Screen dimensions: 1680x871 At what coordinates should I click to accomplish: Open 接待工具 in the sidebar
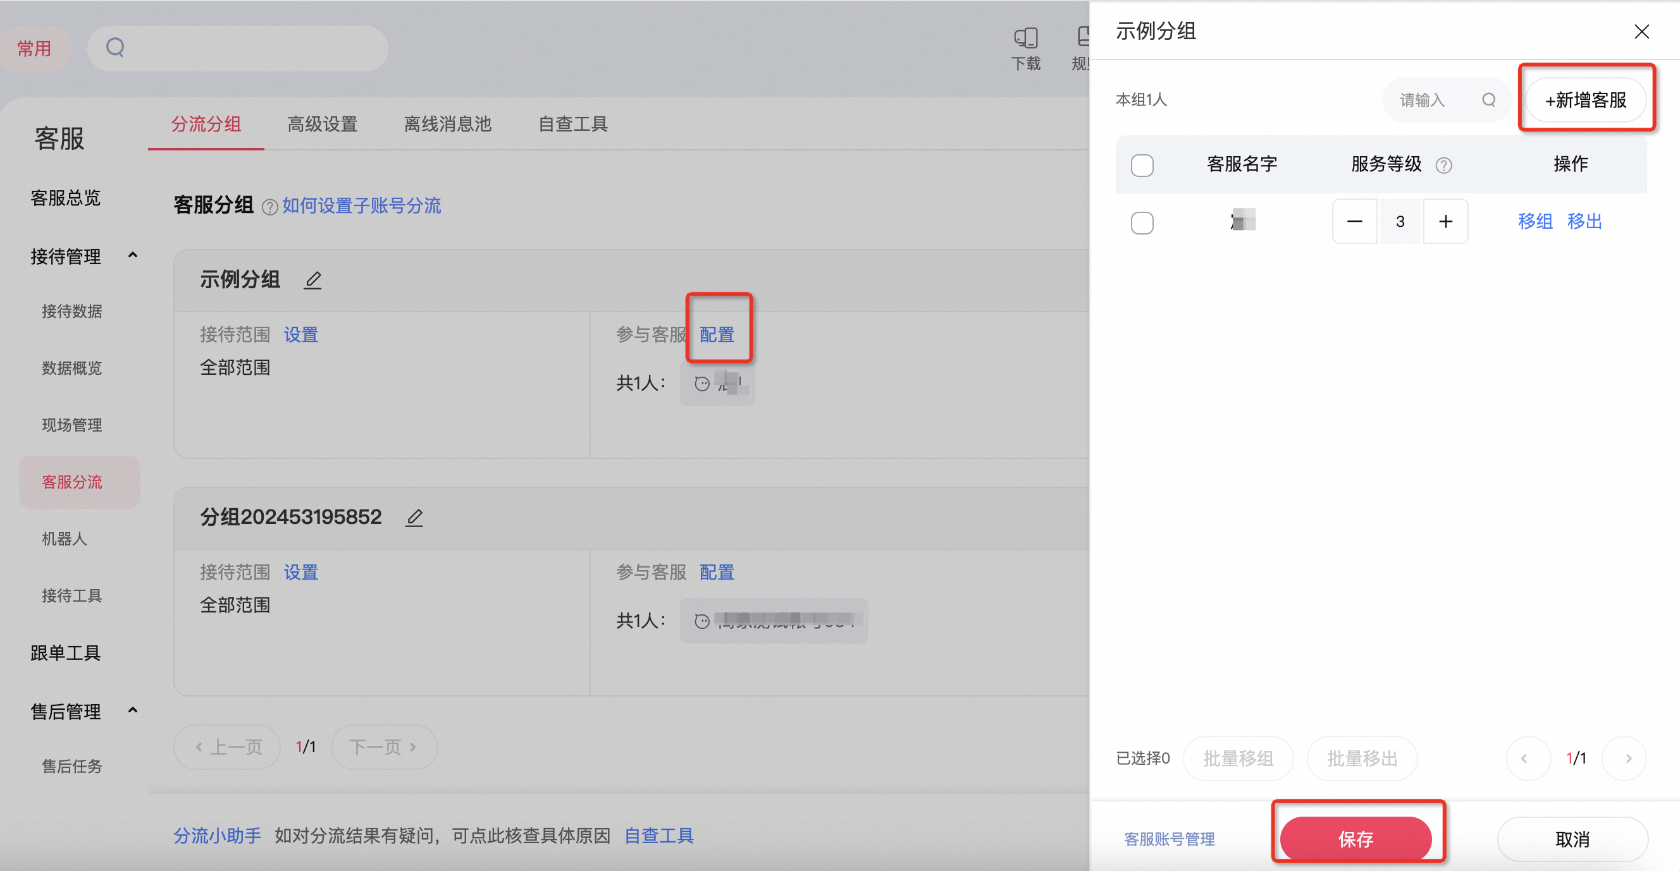click(x=71, y=595)
